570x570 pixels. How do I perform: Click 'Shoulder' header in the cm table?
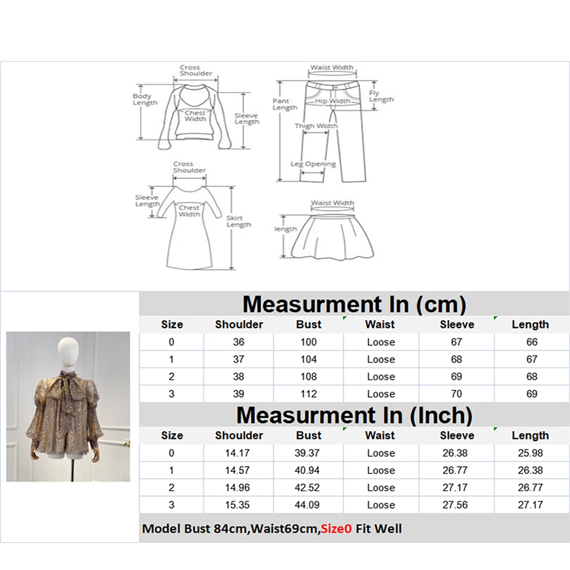pyautogui.click(x=239, y=324)
